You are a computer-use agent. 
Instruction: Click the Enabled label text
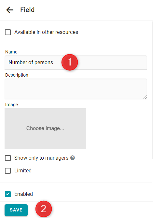click(x=24, y=194)
